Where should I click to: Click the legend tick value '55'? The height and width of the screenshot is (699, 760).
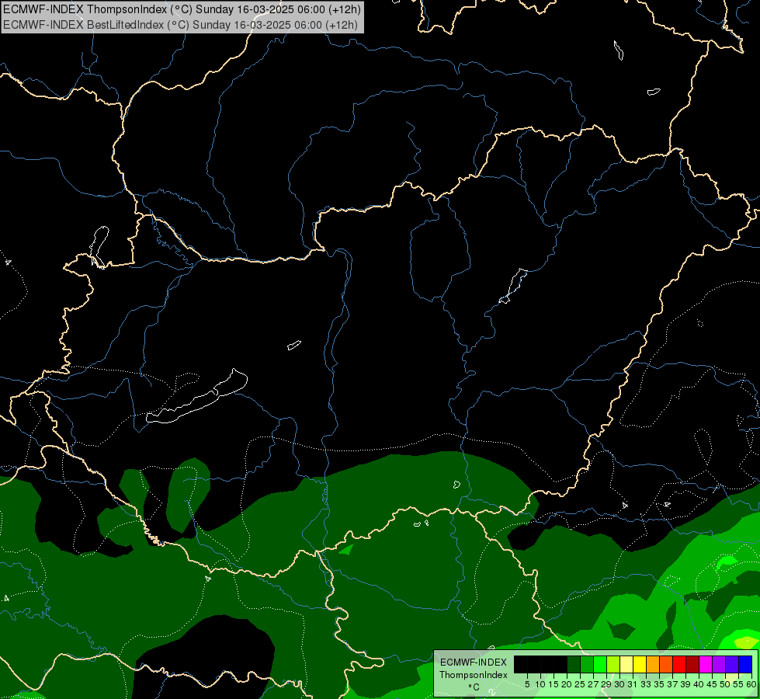(738, 684)
